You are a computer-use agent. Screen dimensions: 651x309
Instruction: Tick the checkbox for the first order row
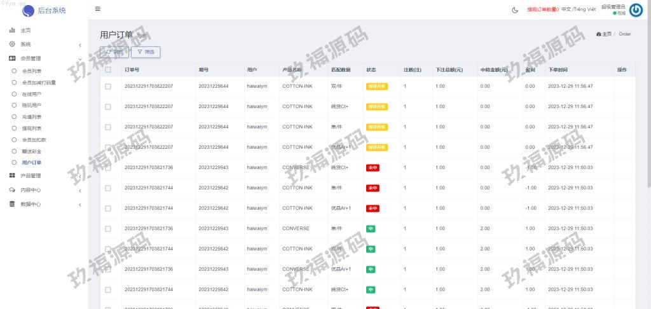pyautogui.click(x=108, y=86)
